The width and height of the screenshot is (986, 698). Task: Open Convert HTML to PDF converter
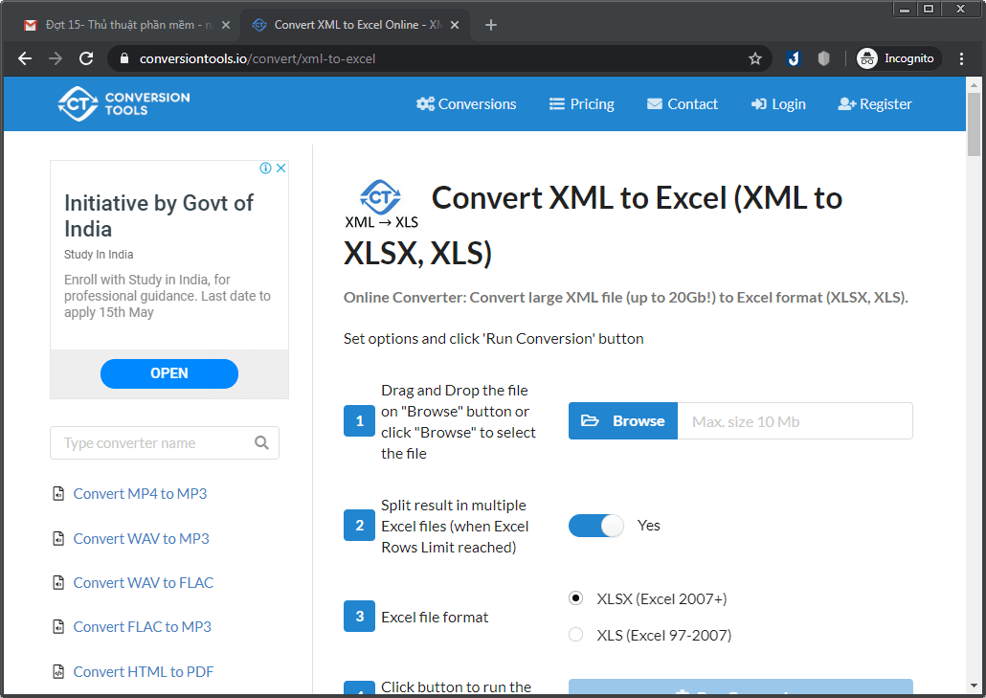pos(144,671)
